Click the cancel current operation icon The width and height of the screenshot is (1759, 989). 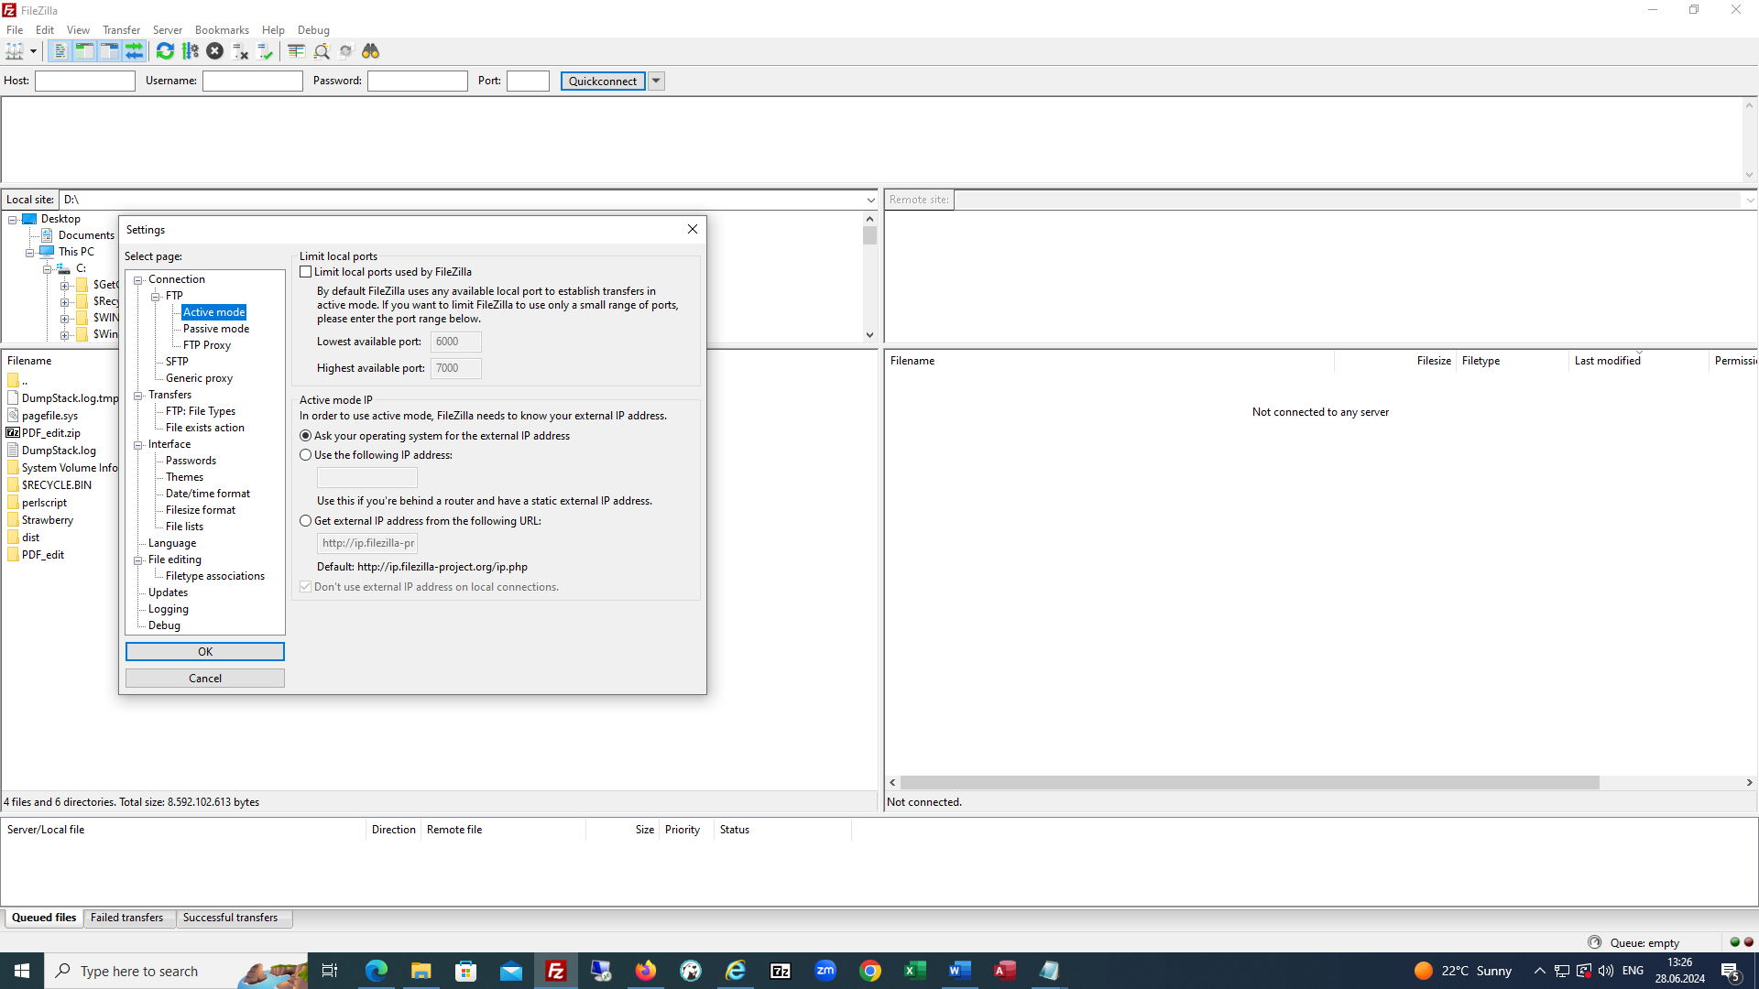[215, 51]
